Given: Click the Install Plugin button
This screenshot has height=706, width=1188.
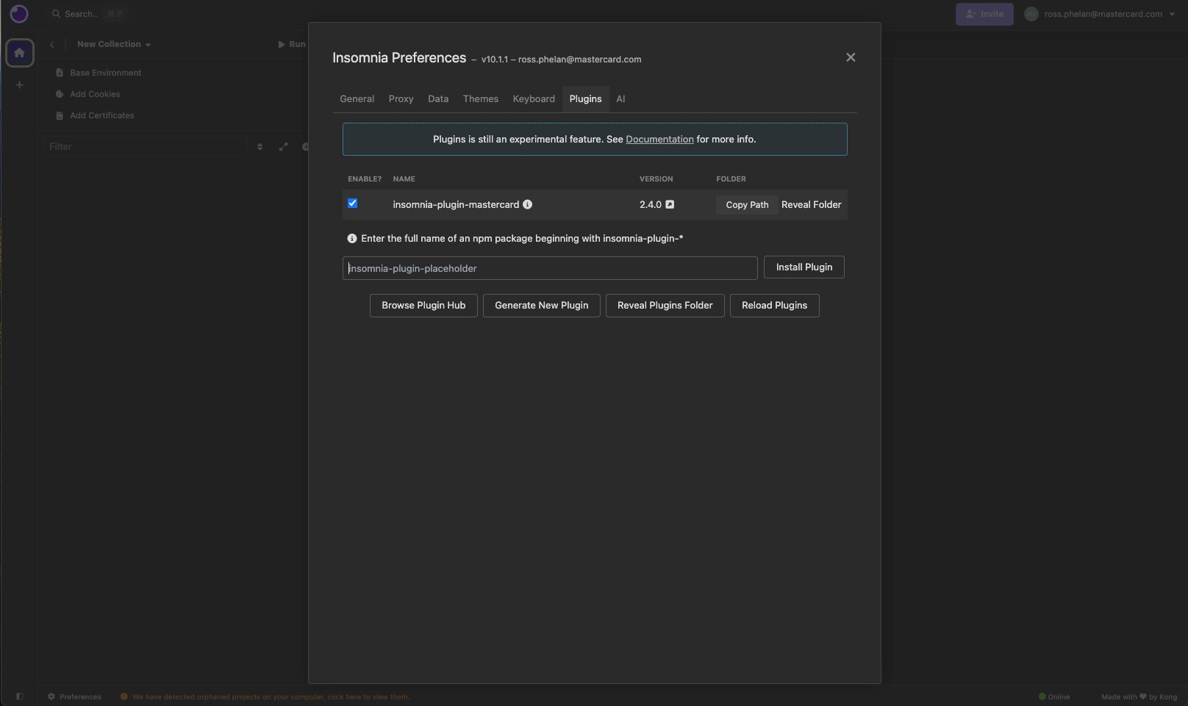Looking at the screenshot, I should (804, 267).
